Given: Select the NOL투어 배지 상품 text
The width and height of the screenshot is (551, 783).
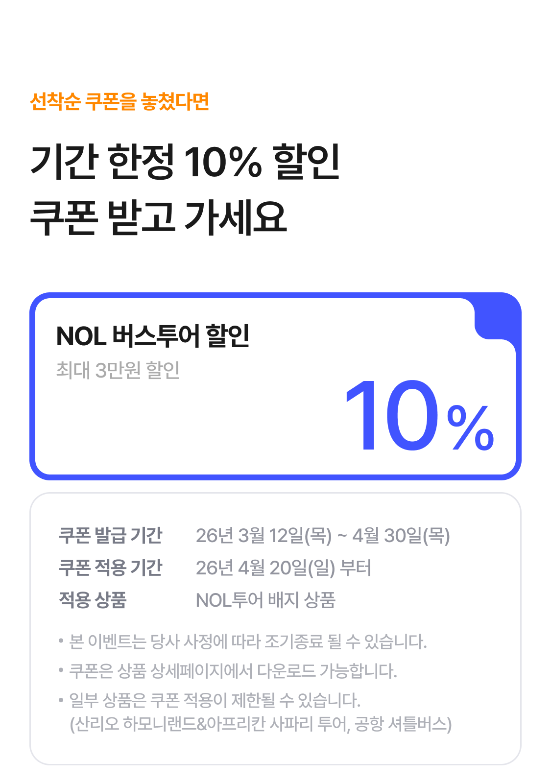Looking at the screenshot, I should [x=265, y=600].
